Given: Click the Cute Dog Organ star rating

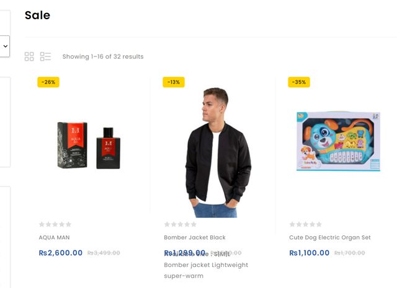Looking at the screenshot, I should click(306, 224).
